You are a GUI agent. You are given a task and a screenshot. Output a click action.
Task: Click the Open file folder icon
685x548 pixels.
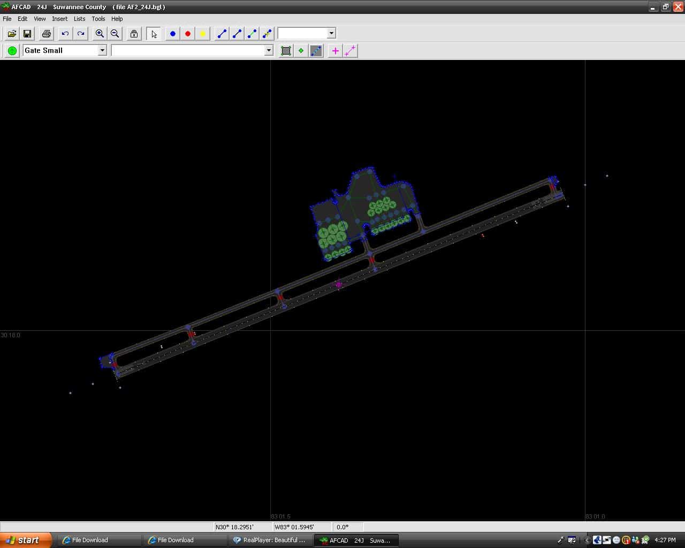[12, 34]
